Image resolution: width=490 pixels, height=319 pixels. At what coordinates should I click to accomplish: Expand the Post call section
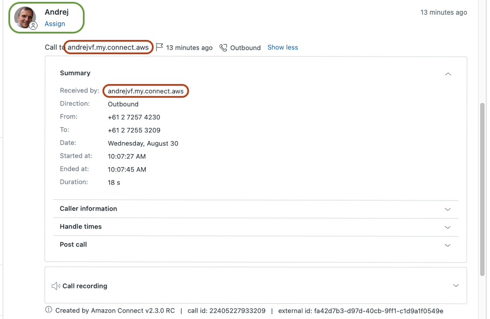pyautogui.click(x=448, y=245)
